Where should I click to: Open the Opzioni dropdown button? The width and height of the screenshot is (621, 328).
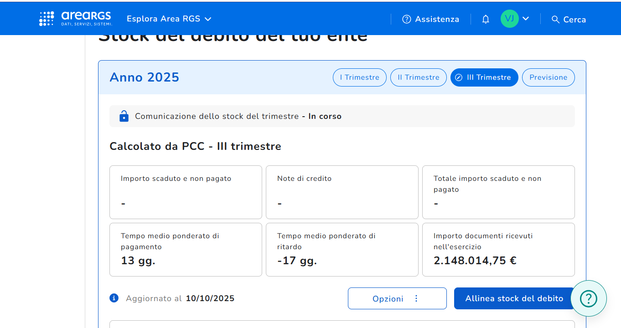tap(397, 298)
